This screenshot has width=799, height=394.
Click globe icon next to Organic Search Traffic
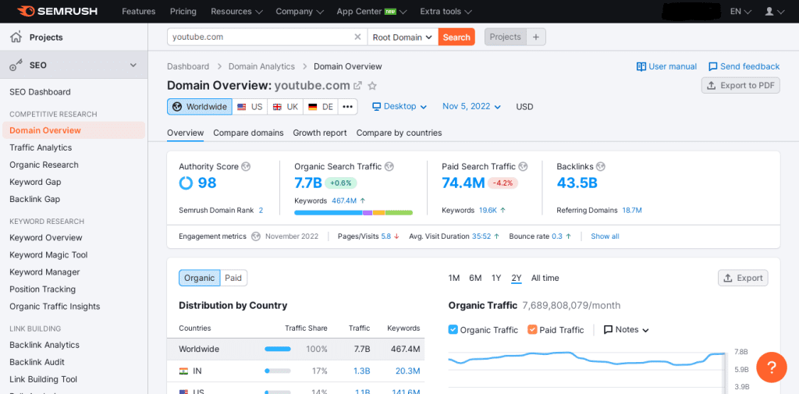click(x=389, y=166)
